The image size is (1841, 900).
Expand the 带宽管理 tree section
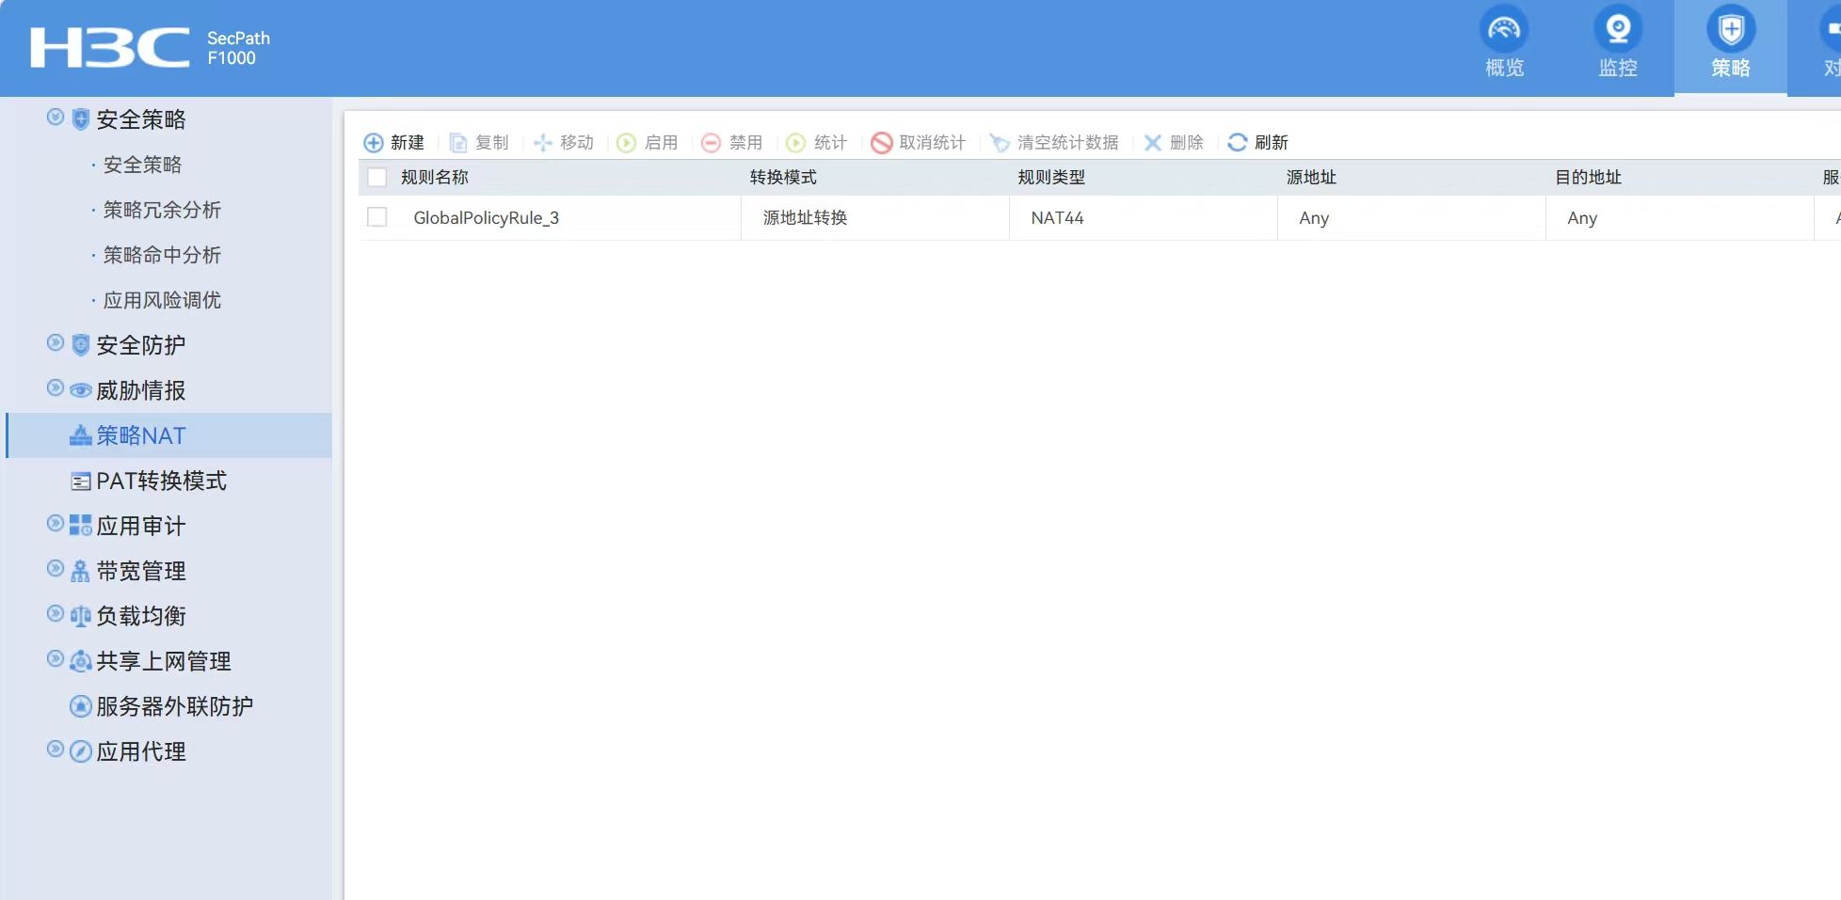[56, 569]
